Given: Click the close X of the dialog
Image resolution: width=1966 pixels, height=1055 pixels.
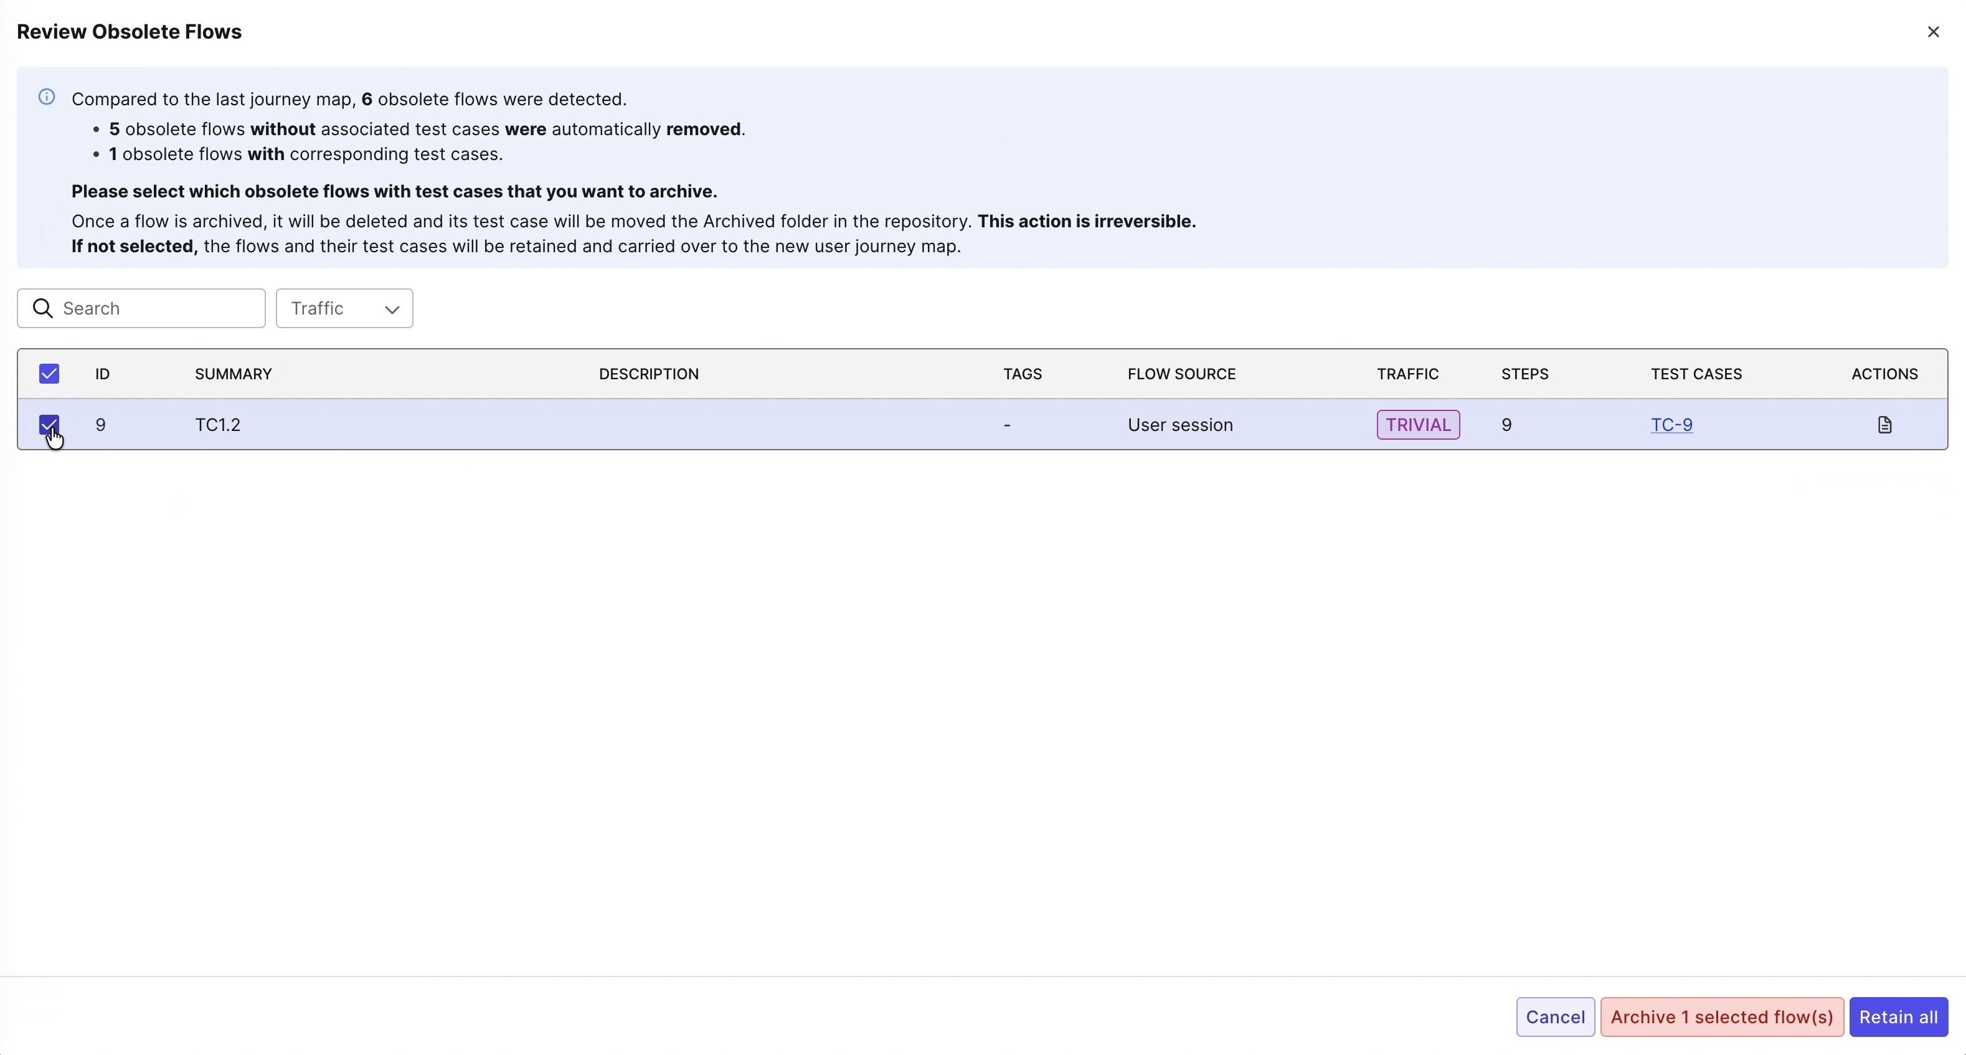Looking at the screenshot, I should click(x=1933, y=31).
